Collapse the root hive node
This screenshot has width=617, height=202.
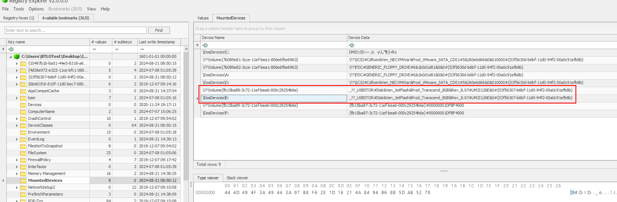(10, 56)
